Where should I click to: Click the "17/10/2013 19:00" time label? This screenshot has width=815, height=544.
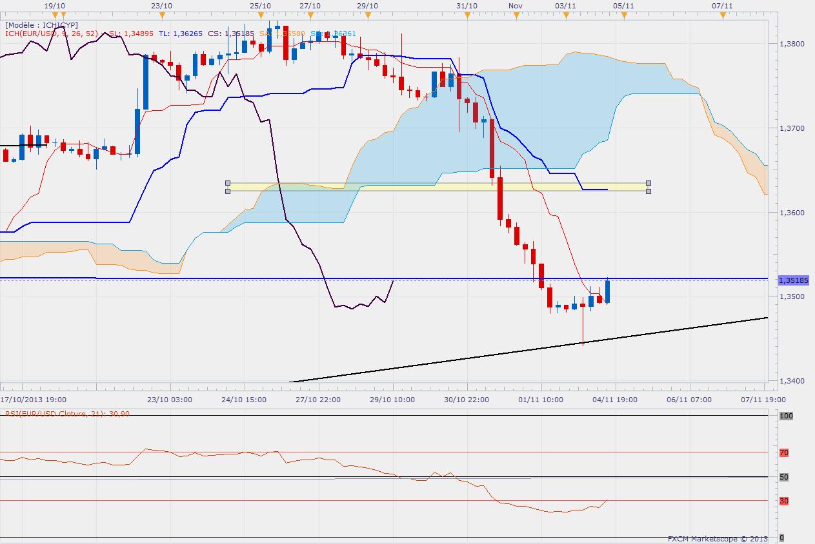33,400
